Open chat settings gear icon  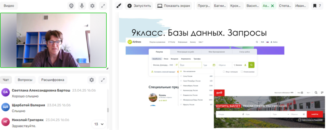92,80
